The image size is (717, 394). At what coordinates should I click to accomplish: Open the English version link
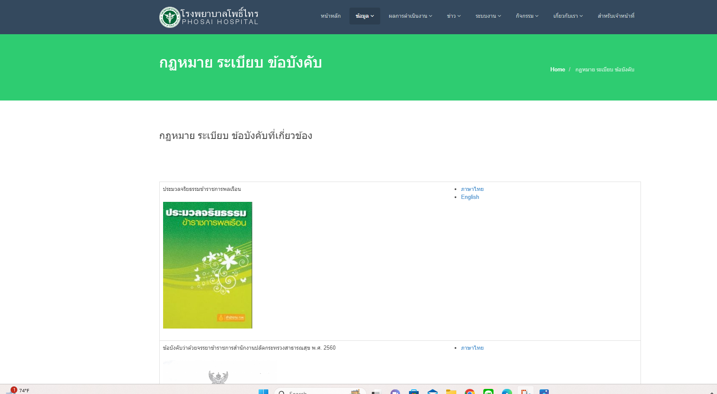470,197
